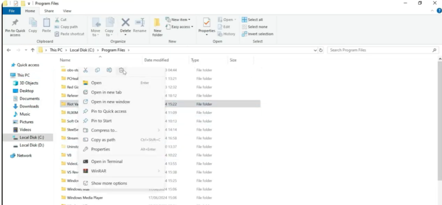The width and height of the screenshot is (442, 205).
Task: Click the Rename icon in context menu
Action: (x=110, y=70)
